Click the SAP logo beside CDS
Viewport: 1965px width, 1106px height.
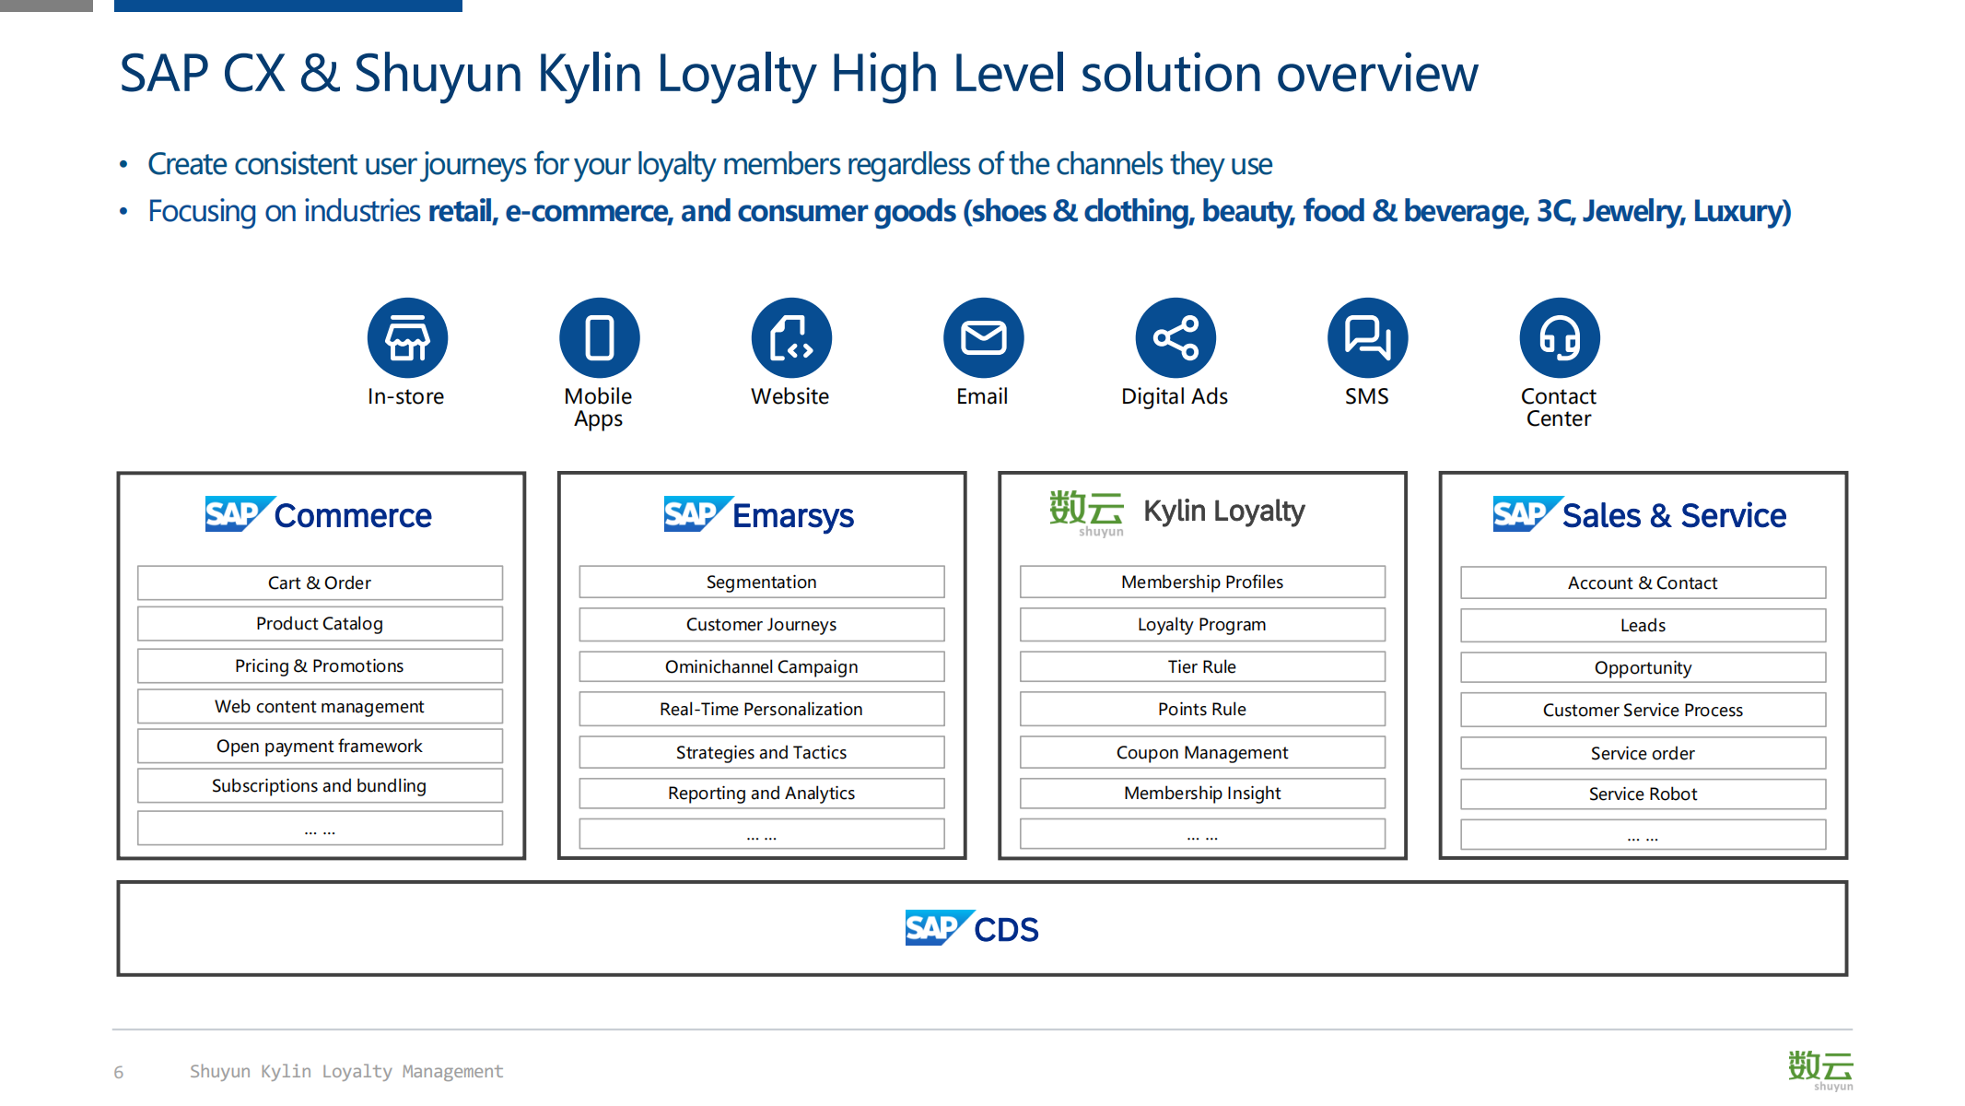tap(939, 927)
